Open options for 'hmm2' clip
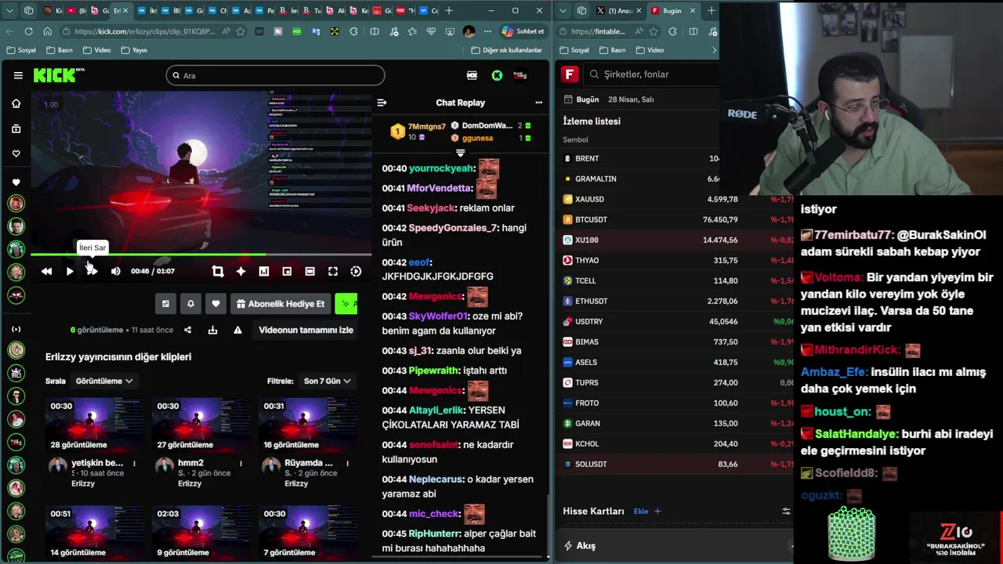The height and width of the screenshot is (564, 1003). 241,463
